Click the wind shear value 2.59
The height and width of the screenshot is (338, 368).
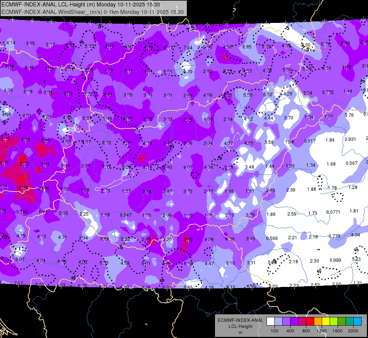[292, 214]
